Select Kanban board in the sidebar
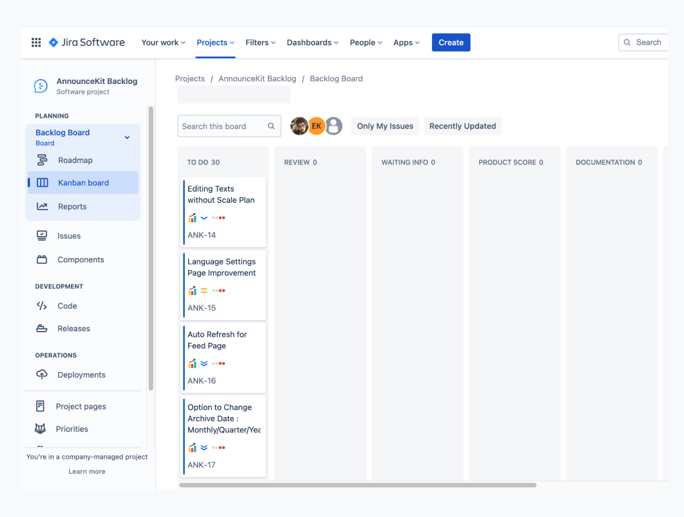684x517 pixels. (x=83, y=183)
